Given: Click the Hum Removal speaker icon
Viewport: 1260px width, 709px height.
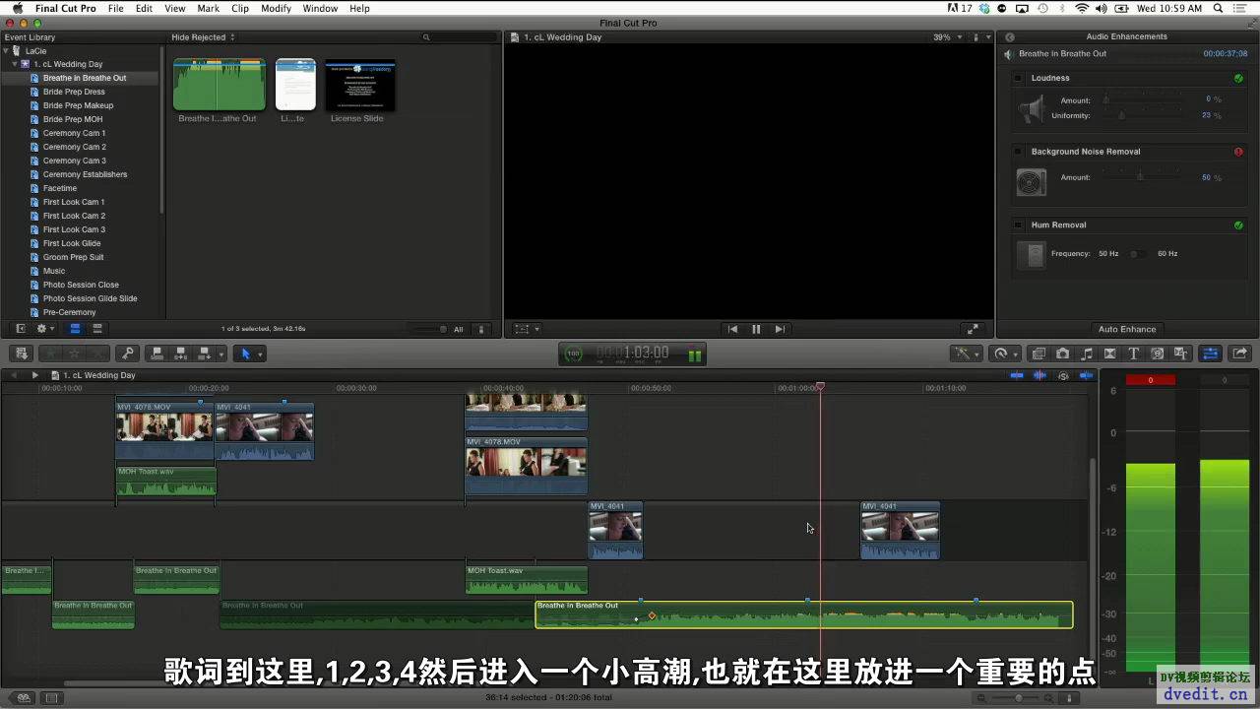Looking at the screenshot, I should 1031,255.
